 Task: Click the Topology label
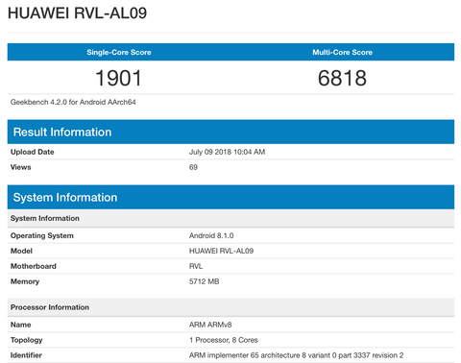tap(26, 340)
